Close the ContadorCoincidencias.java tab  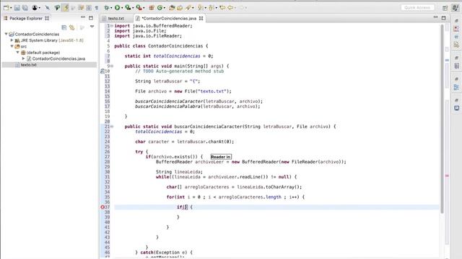201,18
